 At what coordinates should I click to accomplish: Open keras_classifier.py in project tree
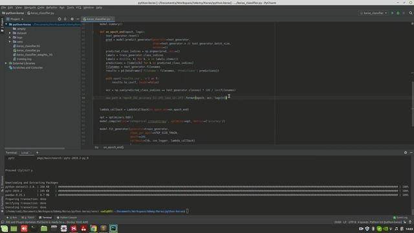(x=27, y=50)
